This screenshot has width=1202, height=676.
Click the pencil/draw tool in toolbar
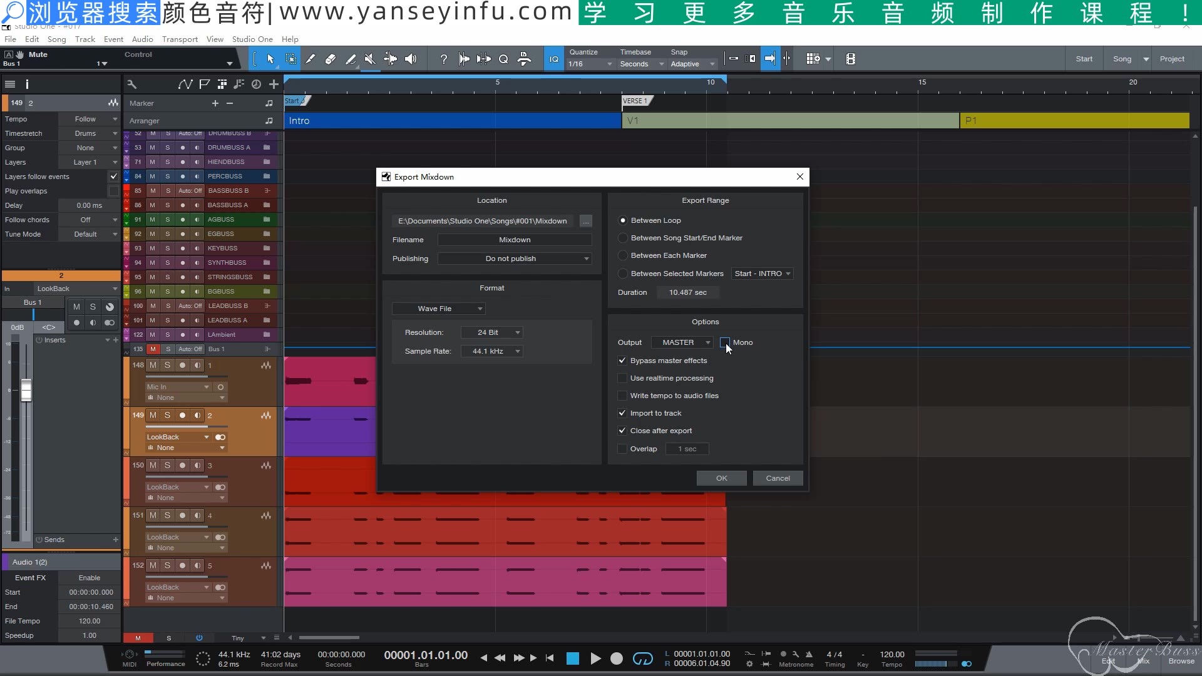[x=311, y=59]
